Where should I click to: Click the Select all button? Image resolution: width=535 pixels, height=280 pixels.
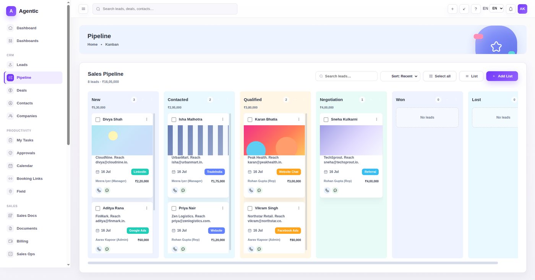[x=440, y=76]
